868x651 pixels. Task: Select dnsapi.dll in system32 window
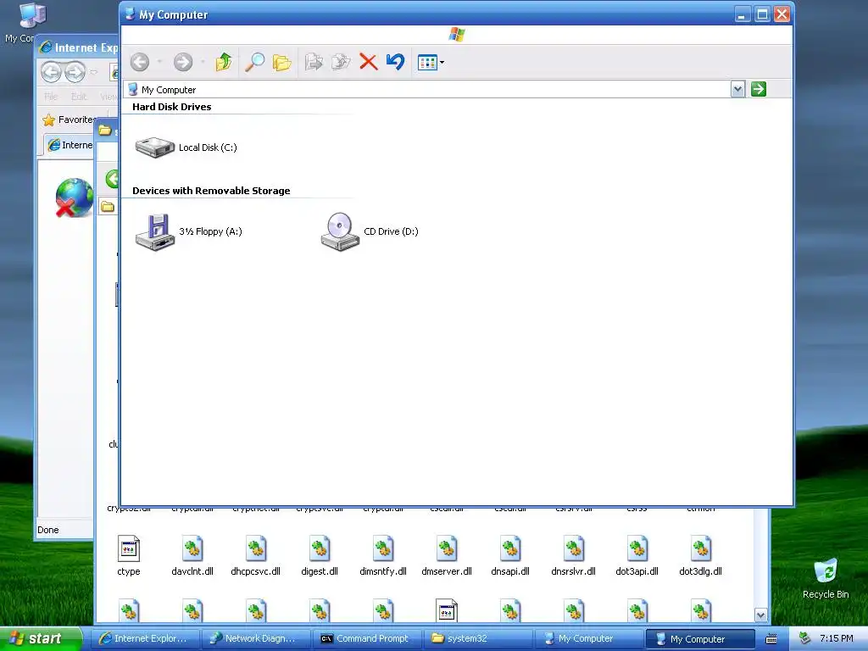pyautogui.click(x=510, y=556)
